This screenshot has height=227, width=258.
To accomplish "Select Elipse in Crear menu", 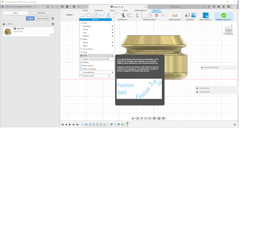I will click(97, 39).
